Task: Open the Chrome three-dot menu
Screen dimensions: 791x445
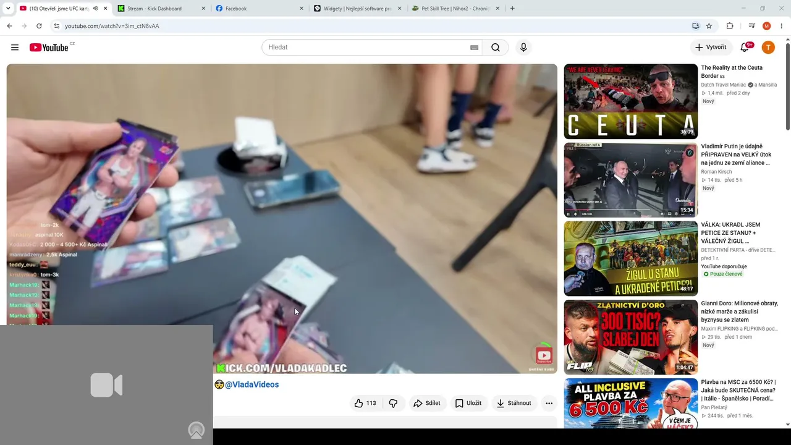Action: tap(782, 26)
